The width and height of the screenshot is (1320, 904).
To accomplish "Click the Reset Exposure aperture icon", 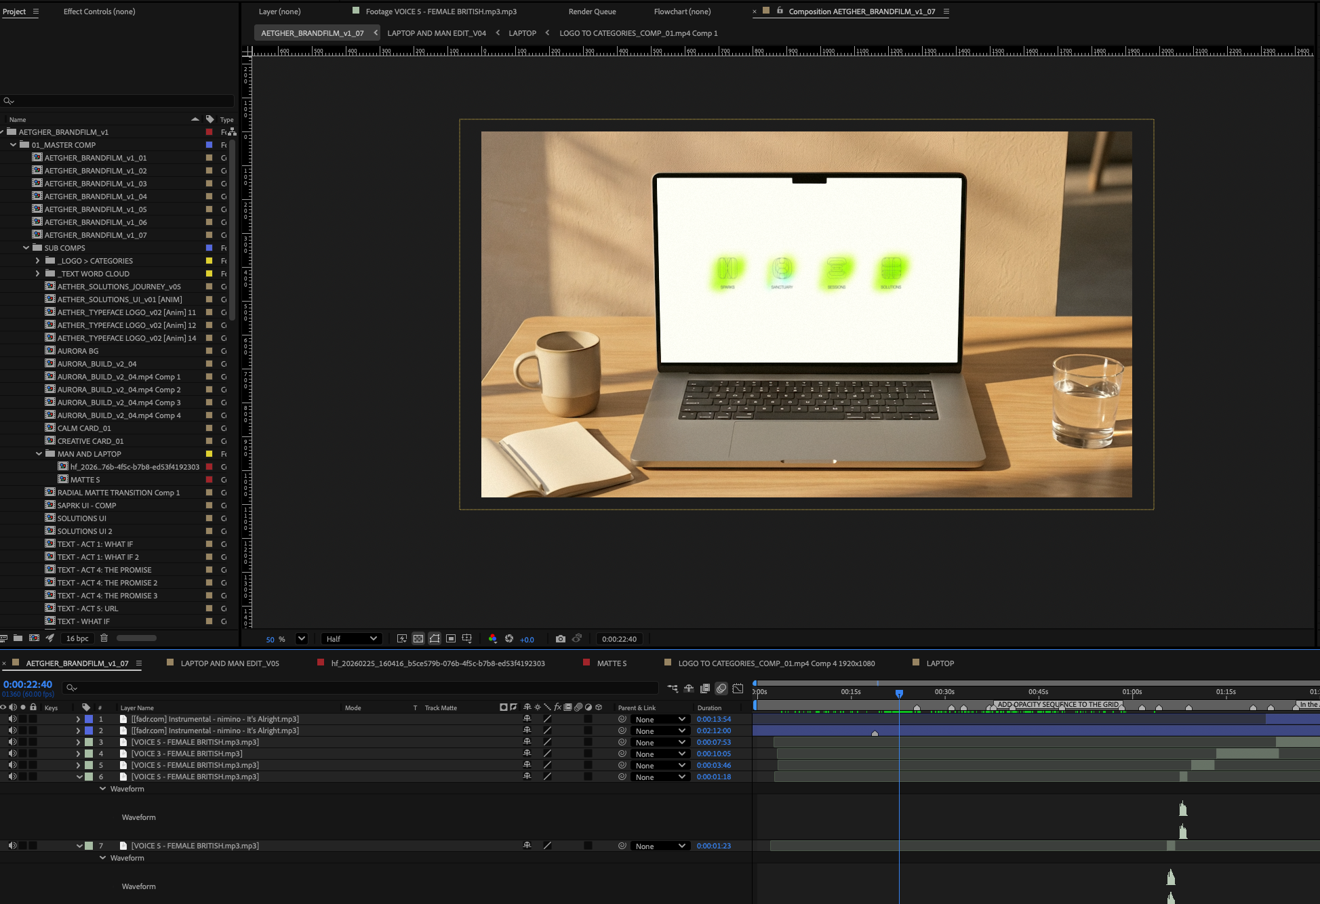I will pyautogui.click(x=509, y=638).
